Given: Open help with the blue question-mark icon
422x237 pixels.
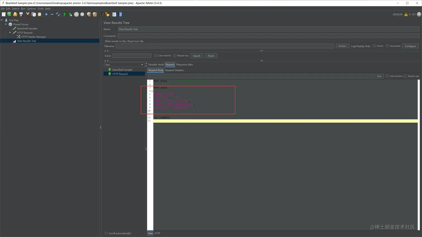Looking at the screenshot, I should (x=120, y=14).
